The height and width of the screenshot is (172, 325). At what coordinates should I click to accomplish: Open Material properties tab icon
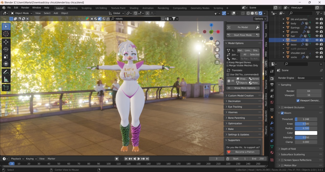(272, 153)
